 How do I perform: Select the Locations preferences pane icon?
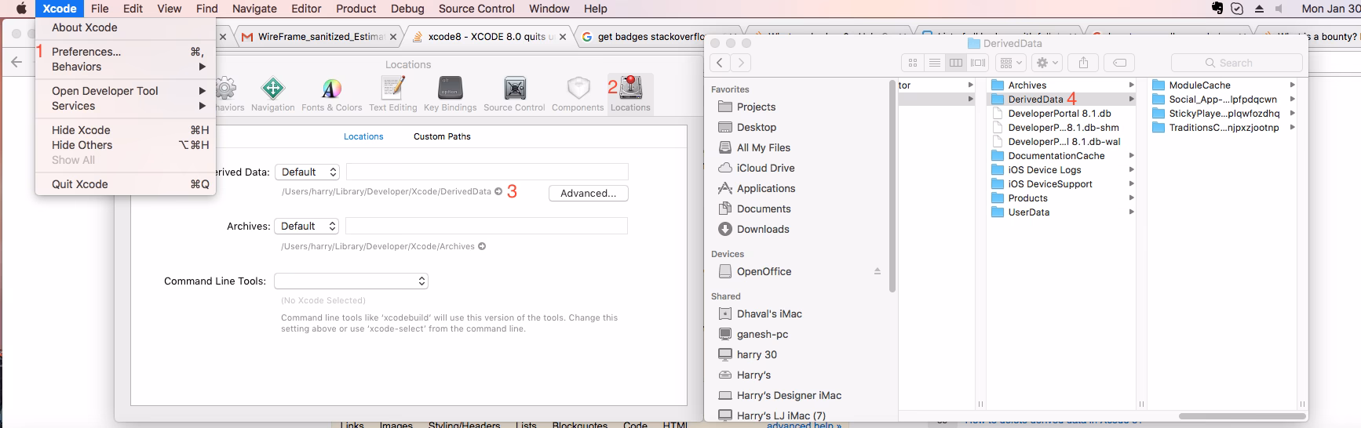(x=630, y=95)
